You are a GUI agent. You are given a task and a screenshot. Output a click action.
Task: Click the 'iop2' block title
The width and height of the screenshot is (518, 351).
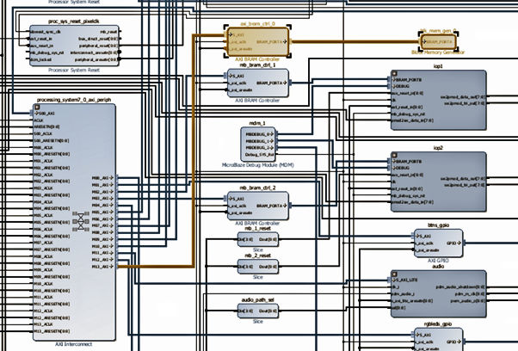(x=438, y=148)
